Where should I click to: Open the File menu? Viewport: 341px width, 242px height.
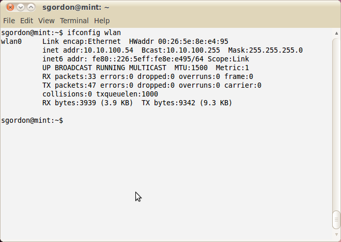point(9,21)
